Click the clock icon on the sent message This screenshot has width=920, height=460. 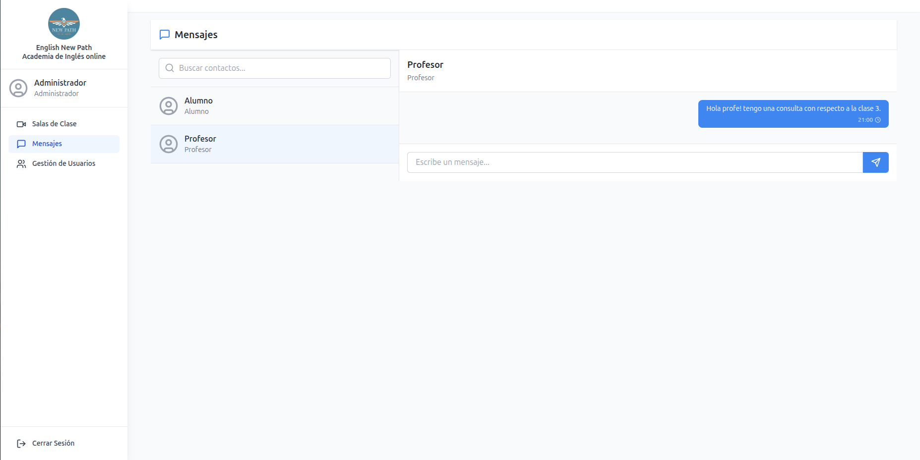(x=878, y=120)
